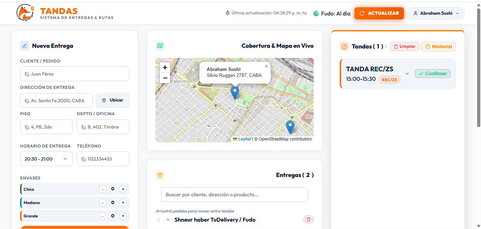
Task: Click the stopwatch icon beside Última actualización
Action: 228,13
